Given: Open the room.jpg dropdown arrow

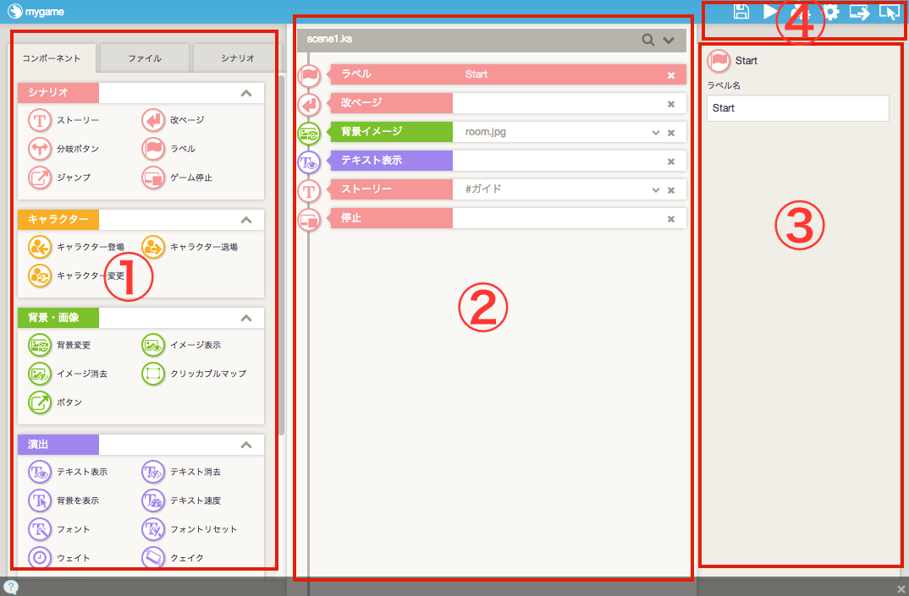Looking at the screenshot, I should 655,133.
